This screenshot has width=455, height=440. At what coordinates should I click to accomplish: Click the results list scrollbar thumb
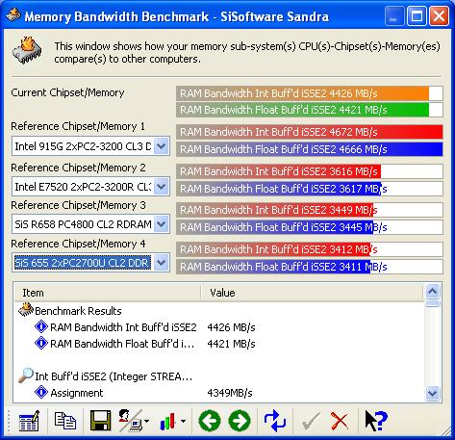[x=433, y=303]
